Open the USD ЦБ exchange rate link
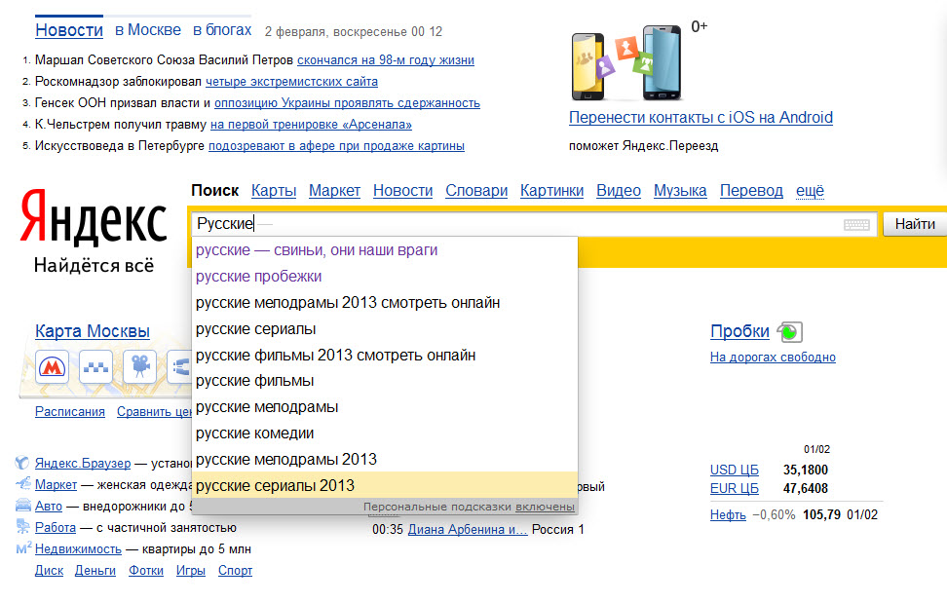This screenshot has height=603, width=947. click(x=735, y=470)
